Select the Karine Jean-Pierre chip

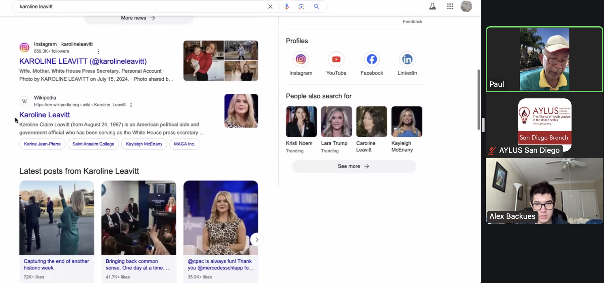(x=42, y=144)
